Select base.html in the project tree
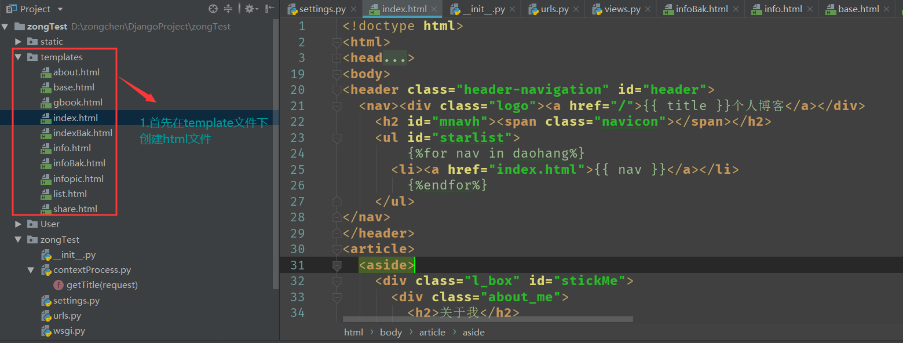 coord(74,87)
